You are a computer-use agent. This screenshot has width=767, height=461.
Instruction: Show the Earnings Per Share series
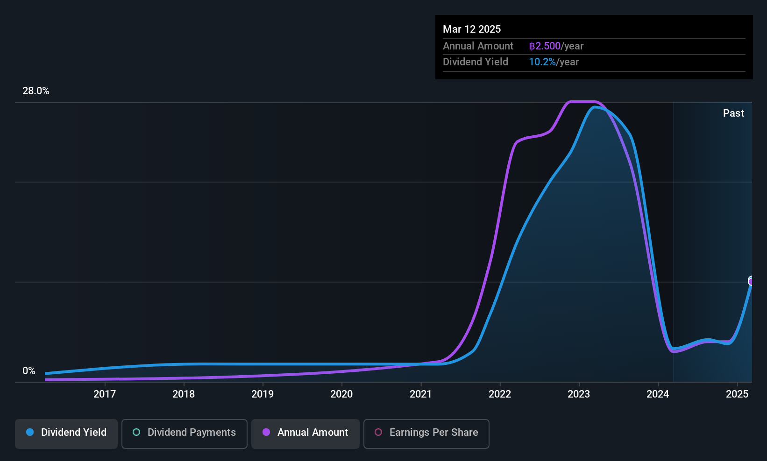coord(426,434)
